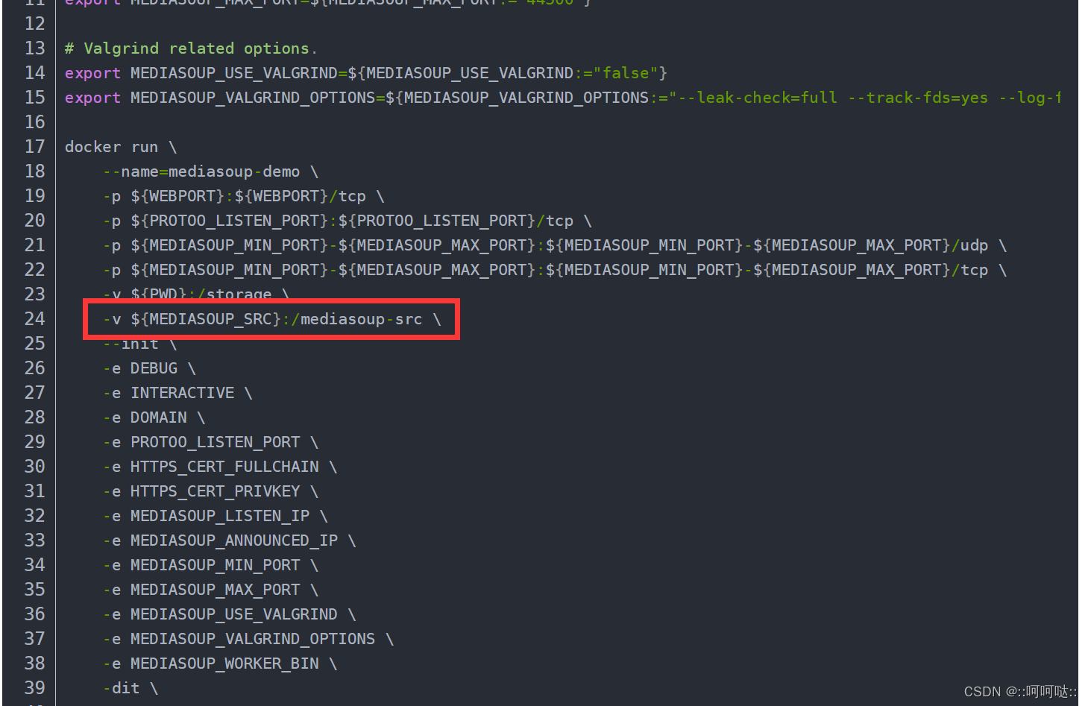
Task: Click the '-e DOMAIN' line
Action: tap(154, 417)
